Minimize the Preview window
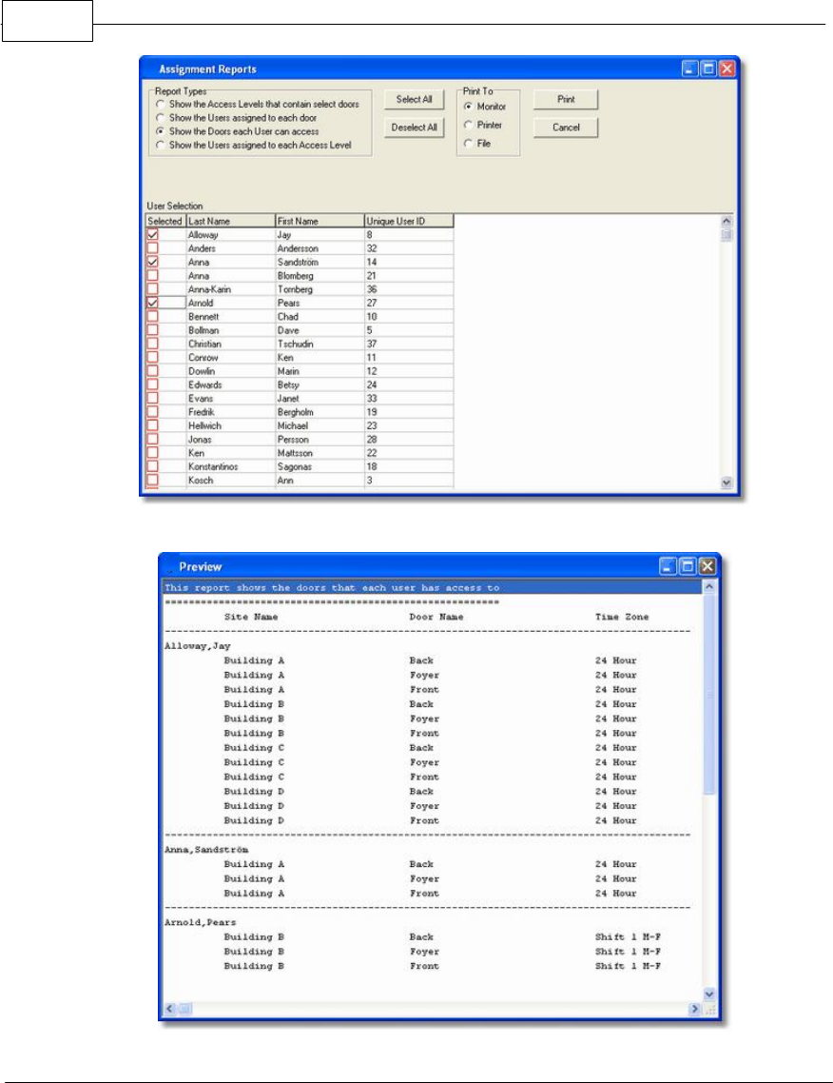 coord(668,566)
